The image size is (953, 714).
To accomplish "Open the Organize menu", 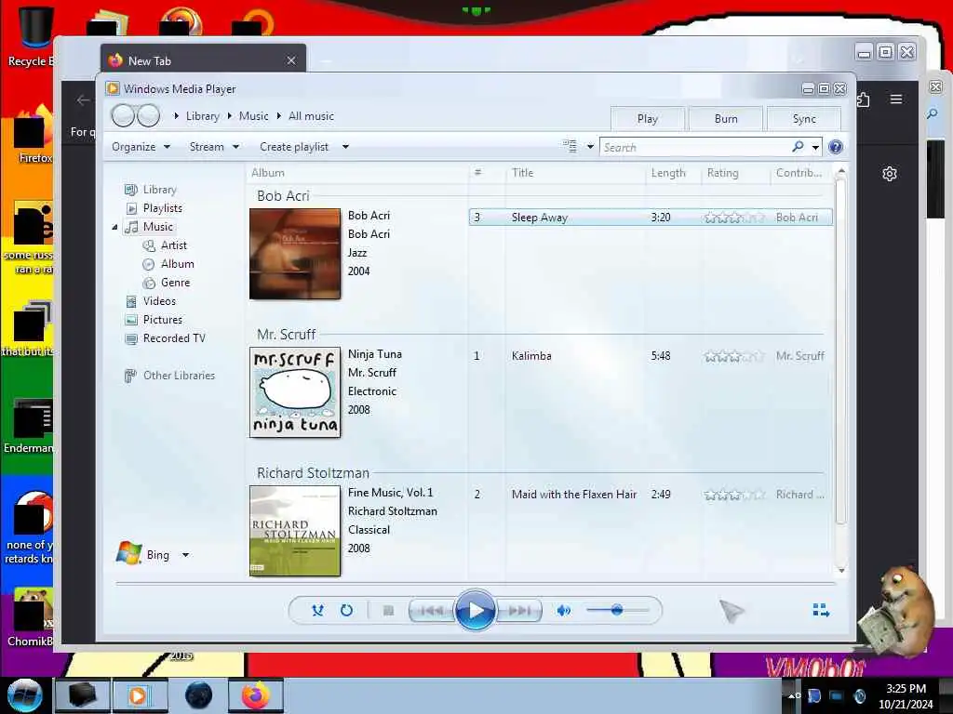I will pos(141,147).
